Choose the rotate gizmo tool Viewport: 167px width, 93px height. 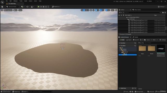tap(86, 10)
